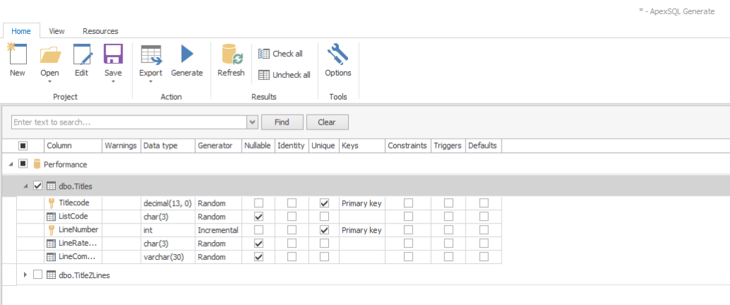Open the Resources tab
Image resolution: width=730 pixels, height=305 pixels.
pyautogui.click(x=100, y=31)
